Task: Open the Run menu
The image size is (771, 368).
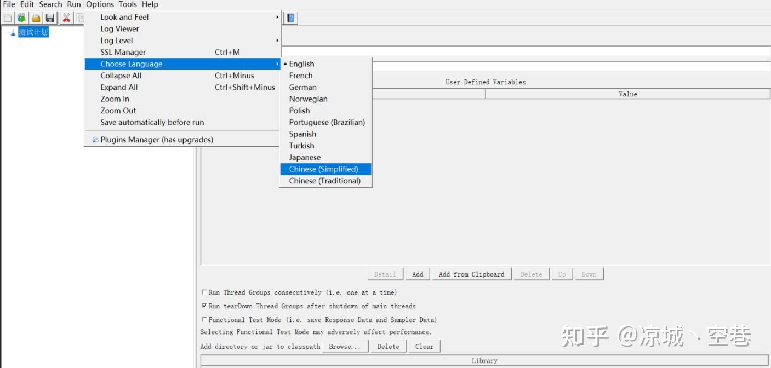Action: [x=74, y=4]
